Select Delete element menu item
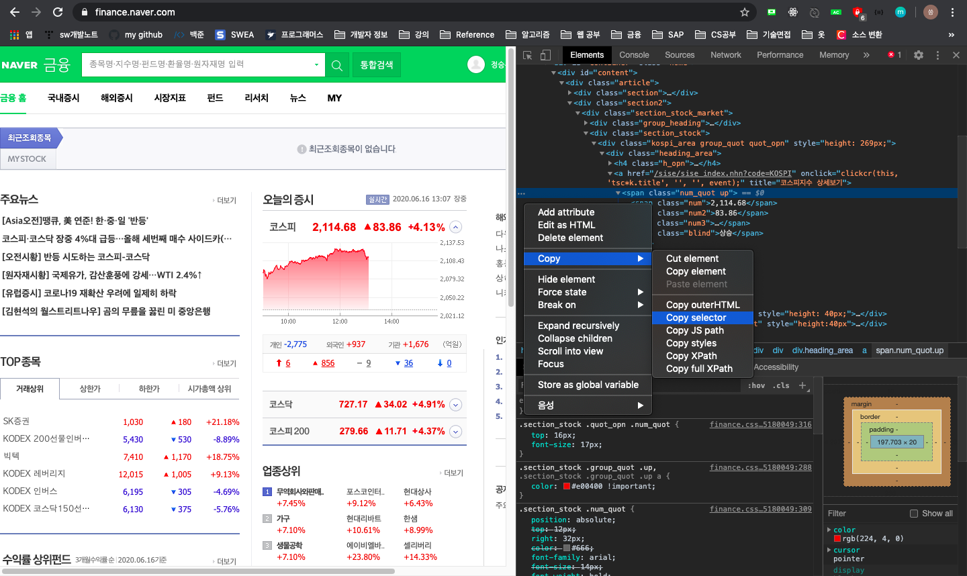This screenshot has width=967, height=576. pyautogui.click(x=588, y=238)
